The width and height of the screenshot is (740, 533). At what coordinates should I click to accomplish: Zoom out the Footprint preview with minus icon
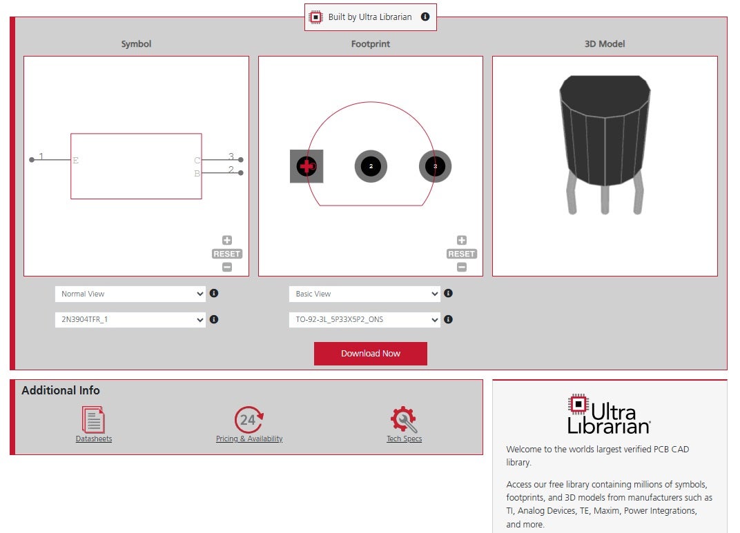(x=462, y=268)
